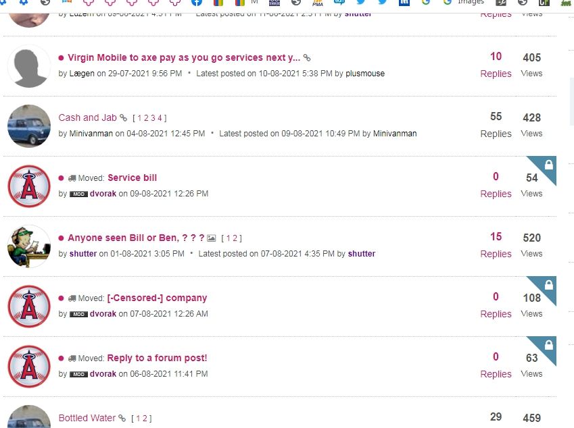The width and height of the screenshot is (574, 428).
Task: Click Minivanman's blue car avatar
Action: click(28, 126)
